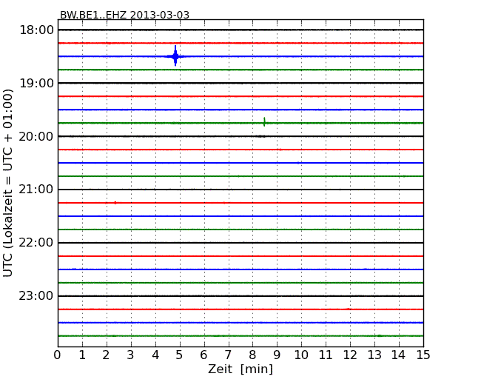Click the "21:00" time label
481x385 pixels.
click(36, 190)
